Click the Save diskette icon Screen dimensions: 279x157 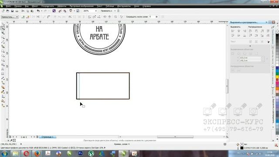[12, 11]
